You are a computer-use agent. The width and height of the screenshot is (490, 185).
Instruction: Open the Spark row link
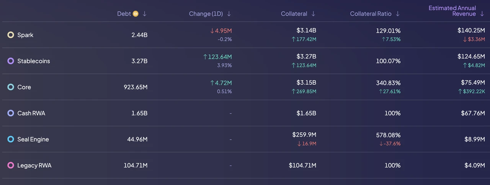(x=25, y=35)
